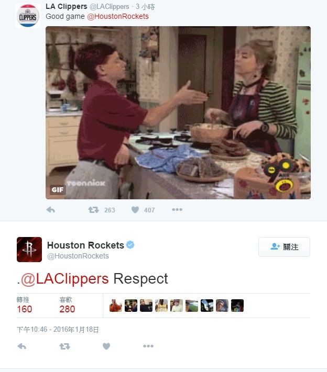Like the Houston Rockets Respect tweet
This screenshot has width=327, height=372.
pos(106,346)
